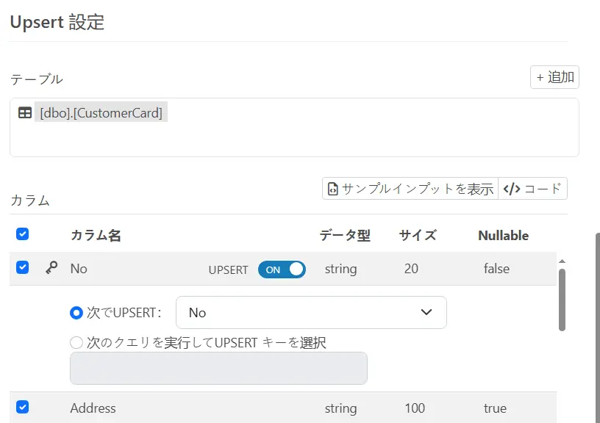600x423 pixels.
Task: Click the false Nullable value in the No row
Action: tap(496, 269)
